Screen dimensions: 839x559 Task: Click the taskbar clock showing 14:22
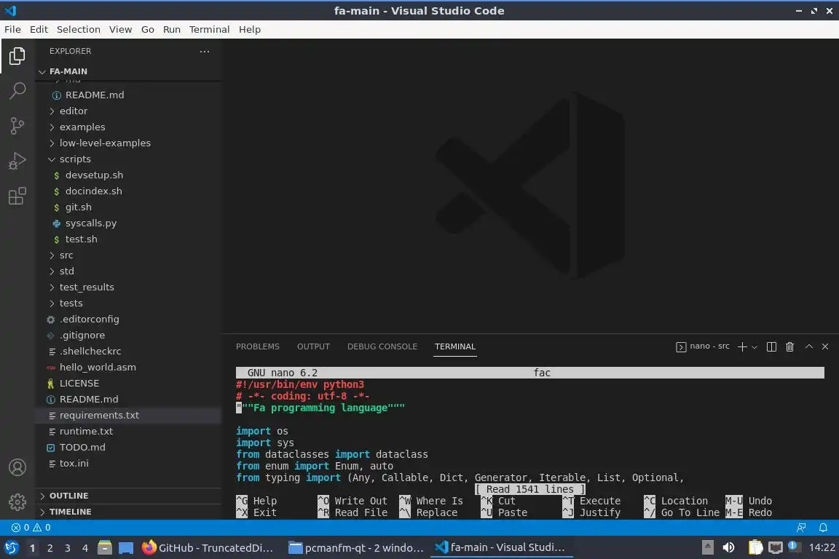(822, 547)
